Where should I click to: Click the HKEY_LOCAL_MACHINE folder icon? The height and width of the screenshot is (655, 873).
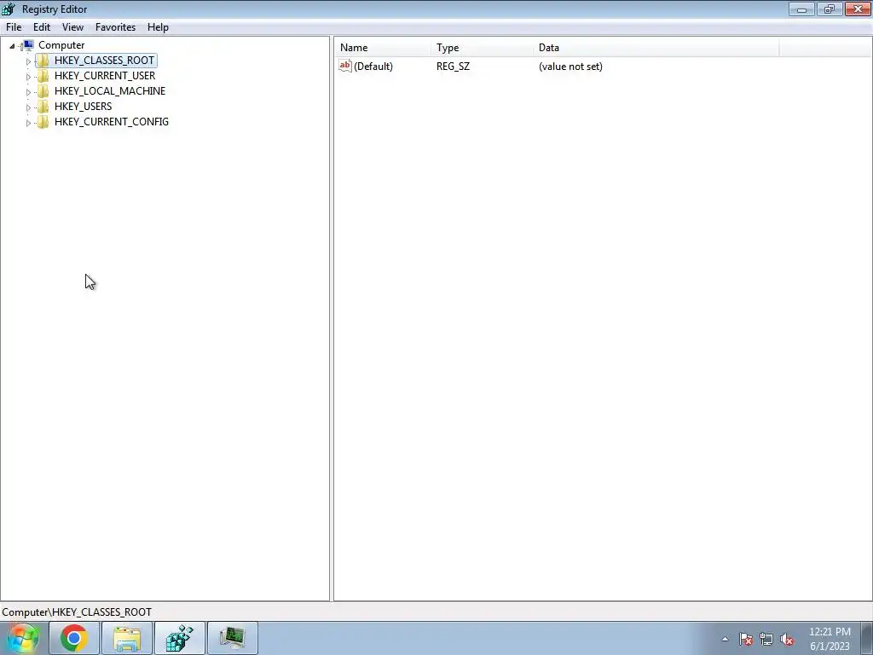(x=43, y=90)
